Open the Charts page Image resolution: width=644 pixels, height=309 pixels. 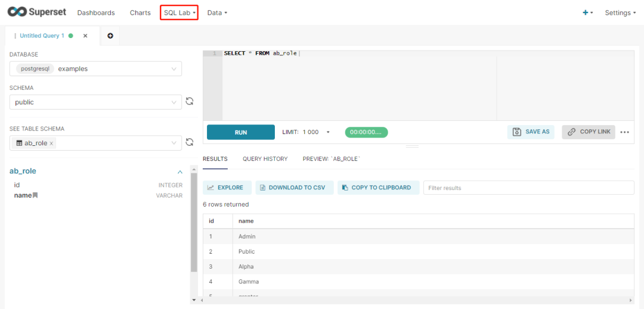tap(140, 13)
